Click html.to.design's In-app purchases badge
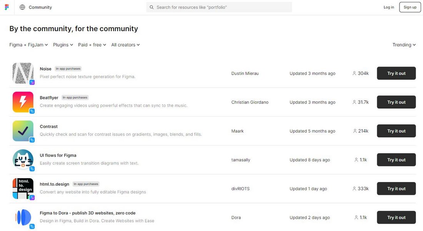Image resolution: width=423 pixels, height=231 pixels. (86, 184)
